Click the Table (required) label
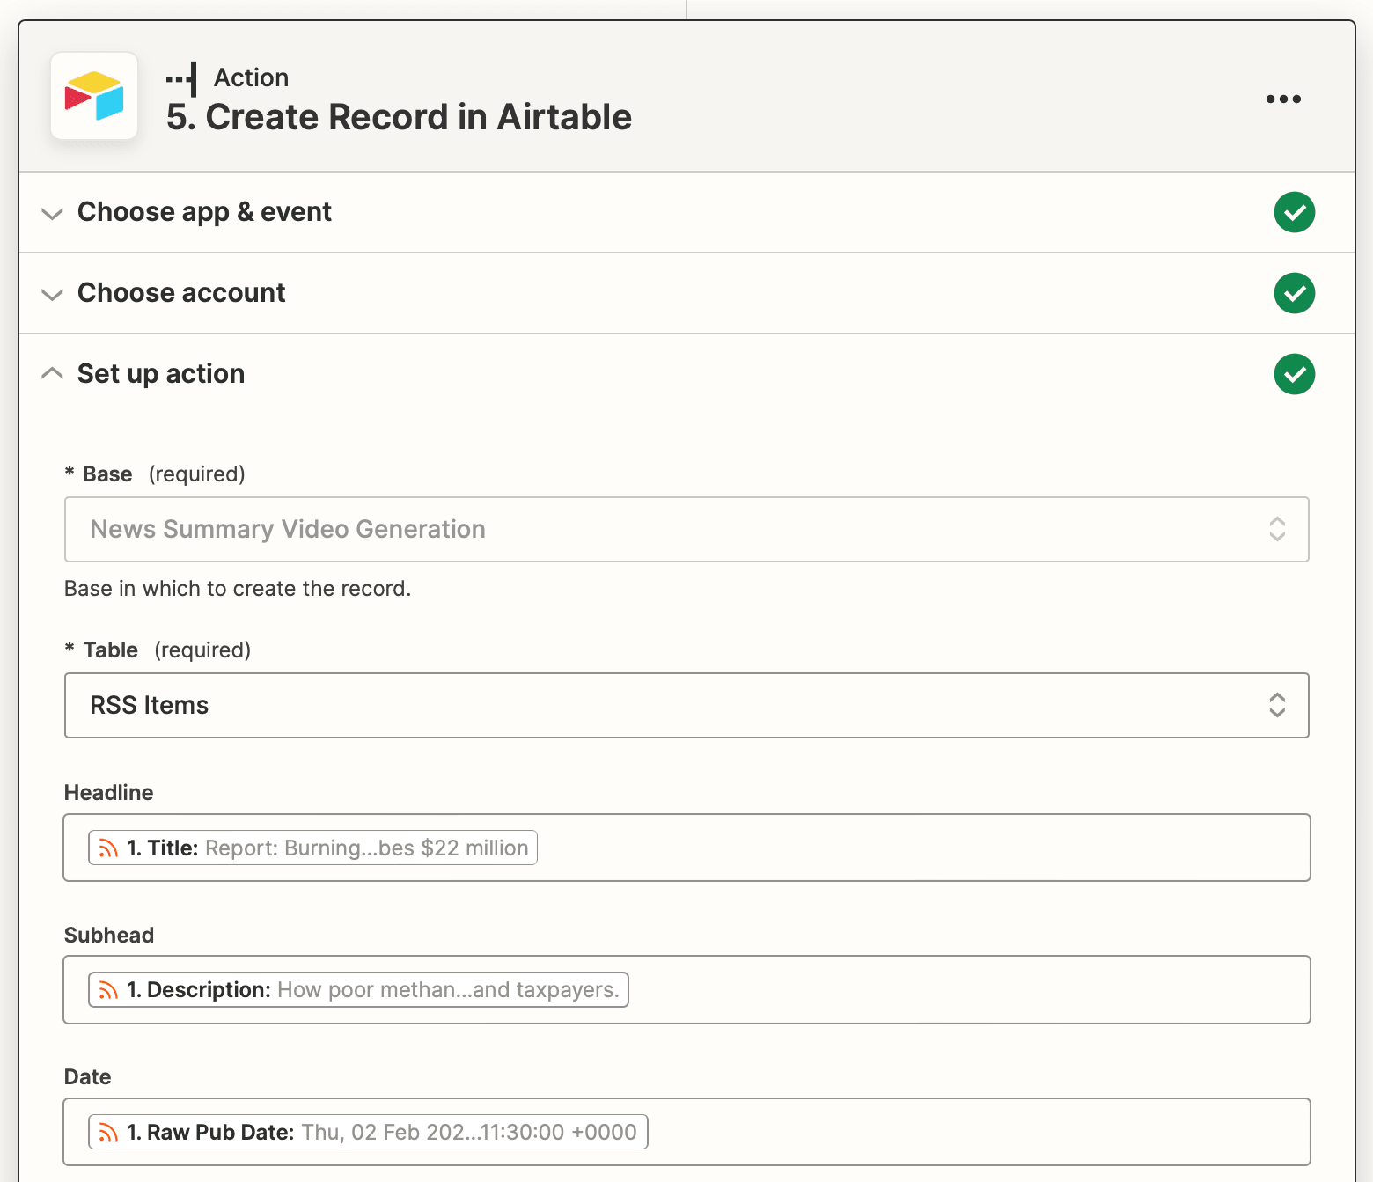The height and width of the screenshot is (1182, 1373). coord(158,650)
